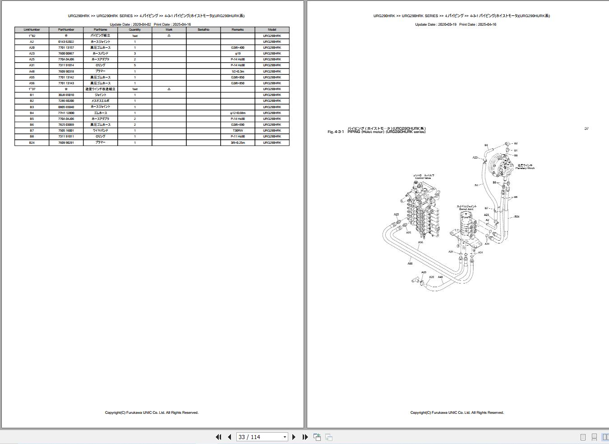Click the Control Valve label in diagram
The height and width of the screenshot is (444, 609).
pos(423,178)
